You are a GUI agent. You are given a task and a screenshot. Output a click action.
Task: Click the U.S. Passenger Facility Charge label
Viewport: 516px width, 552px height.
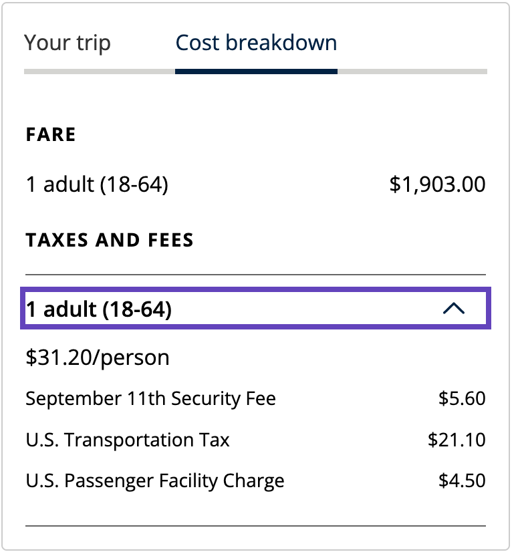pyautogui.click(x=155, y=481)
